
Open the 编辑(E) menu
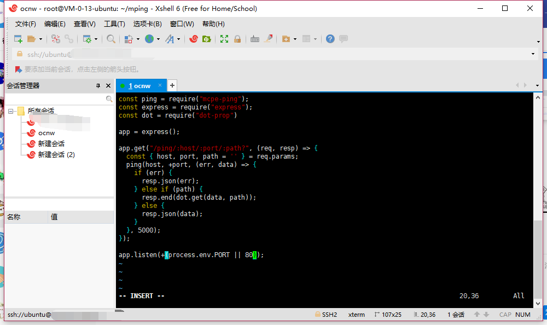[55, 24]
